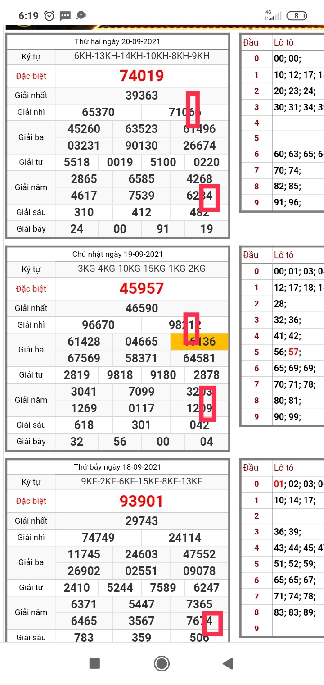The height and width of the screenshot is (685, 324).
Task: Tap code string 9KF-2KF-6KF-15KF-8KF-13KF
Action: pos(142,481)
